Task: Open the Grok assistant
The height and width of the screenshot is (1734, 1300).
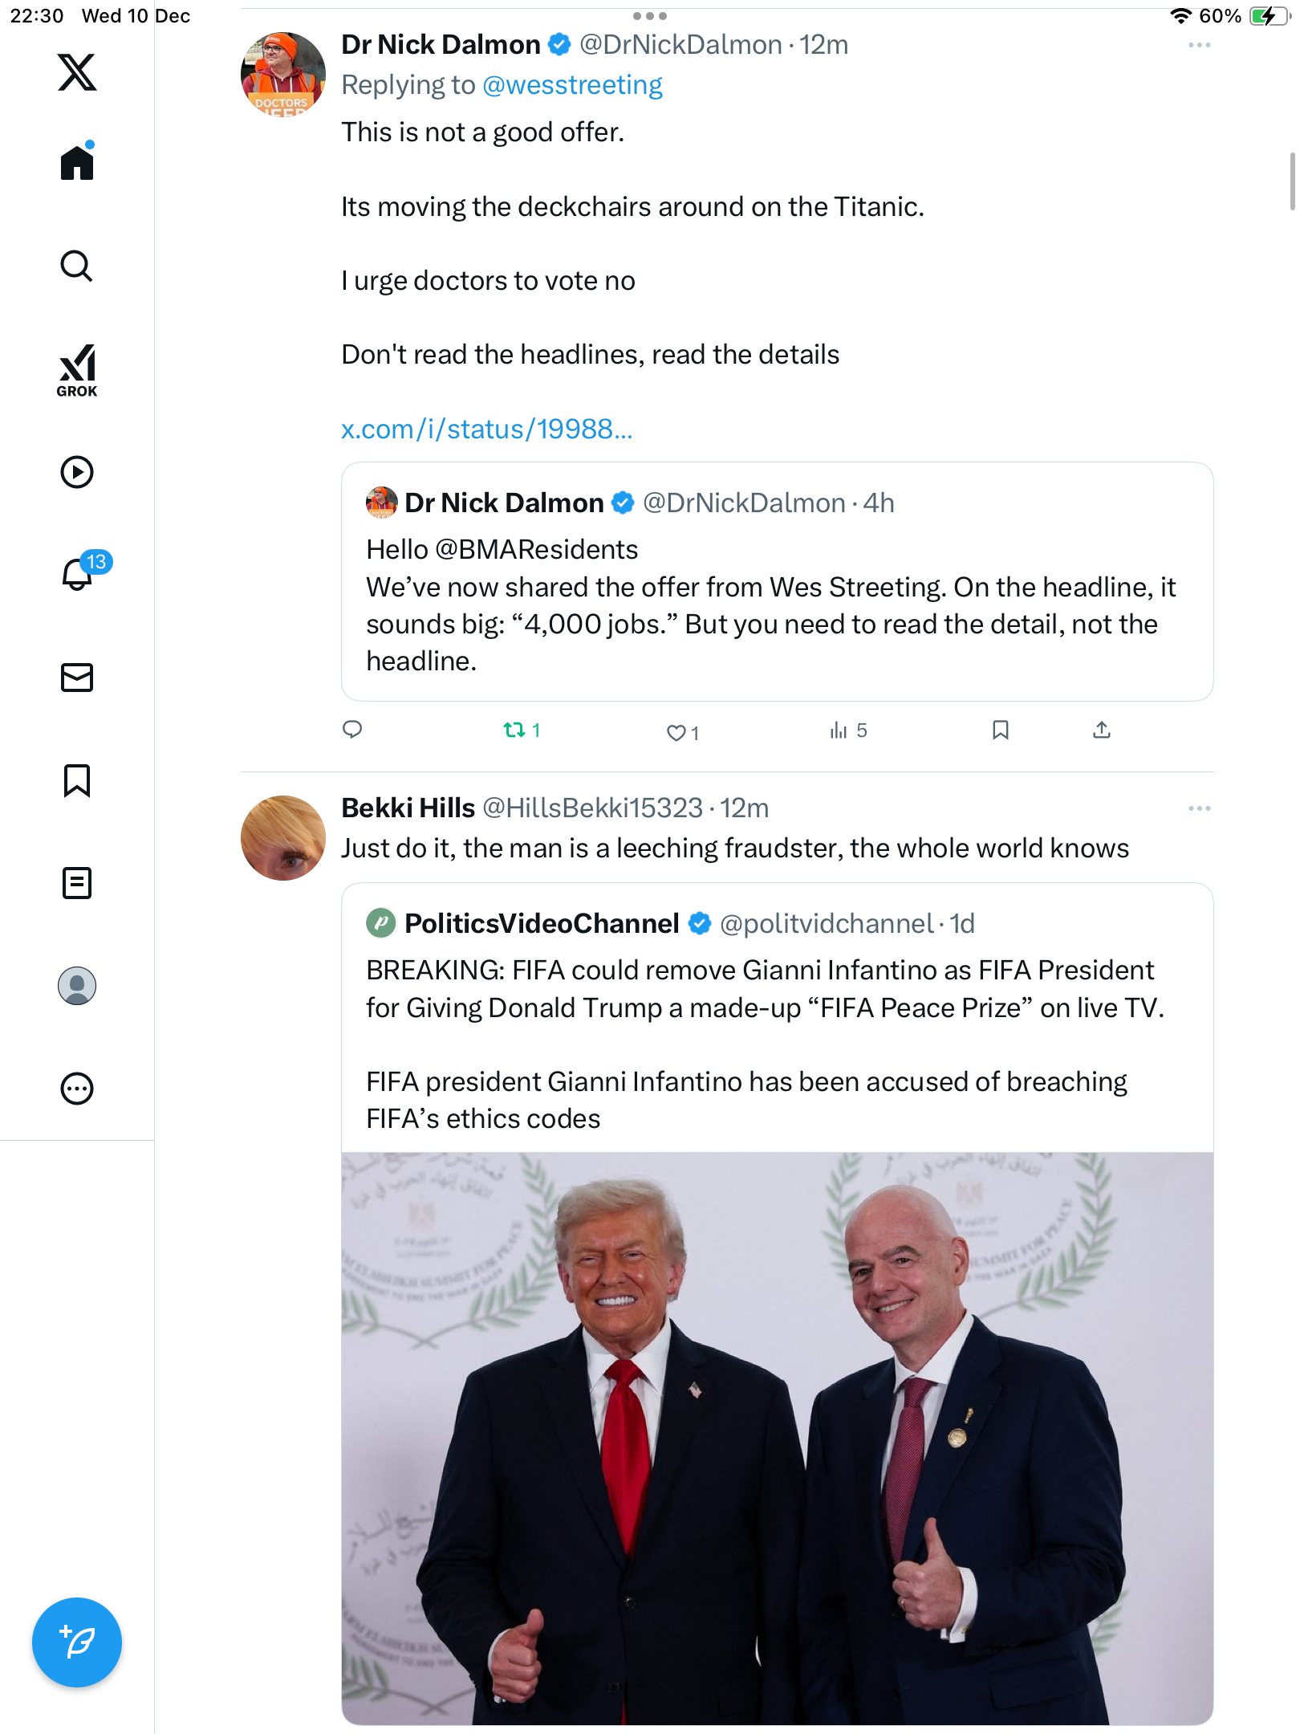Action: (x=77, y=370)
